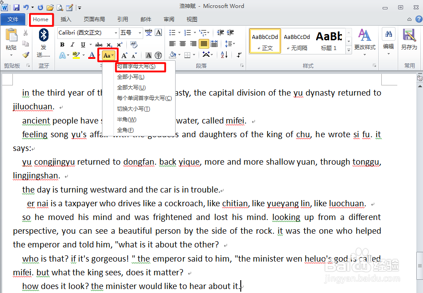Select the 无间隔 style in gallery
This screenshot has width=423, height=293.
(297, 41)
